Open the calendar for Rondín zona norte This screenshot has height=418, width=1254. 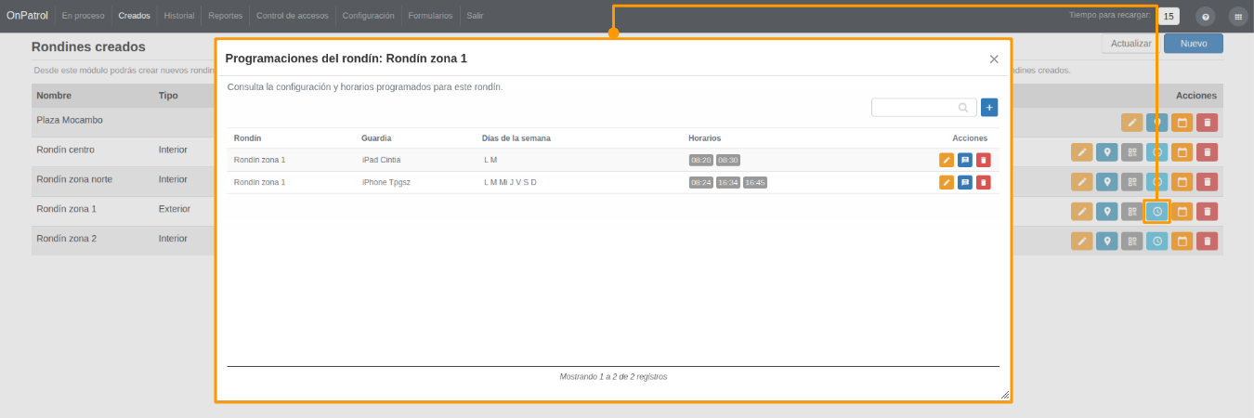point(1182,182)
